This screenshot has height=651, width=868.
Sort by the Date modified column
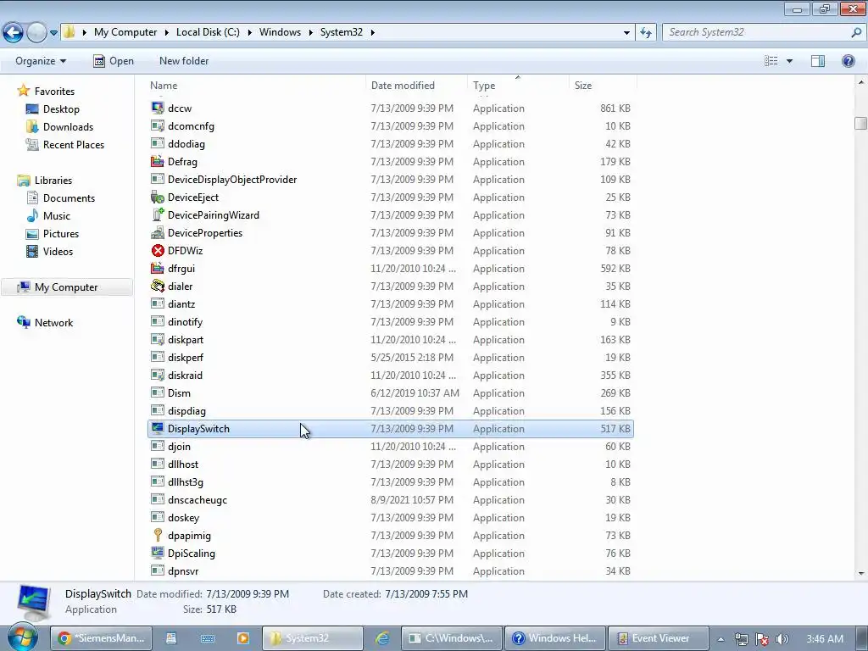[416, 86]
